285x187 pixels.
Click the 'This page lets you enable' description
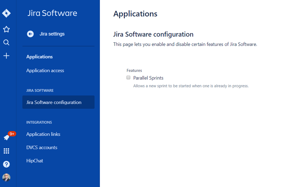[185, 44]
